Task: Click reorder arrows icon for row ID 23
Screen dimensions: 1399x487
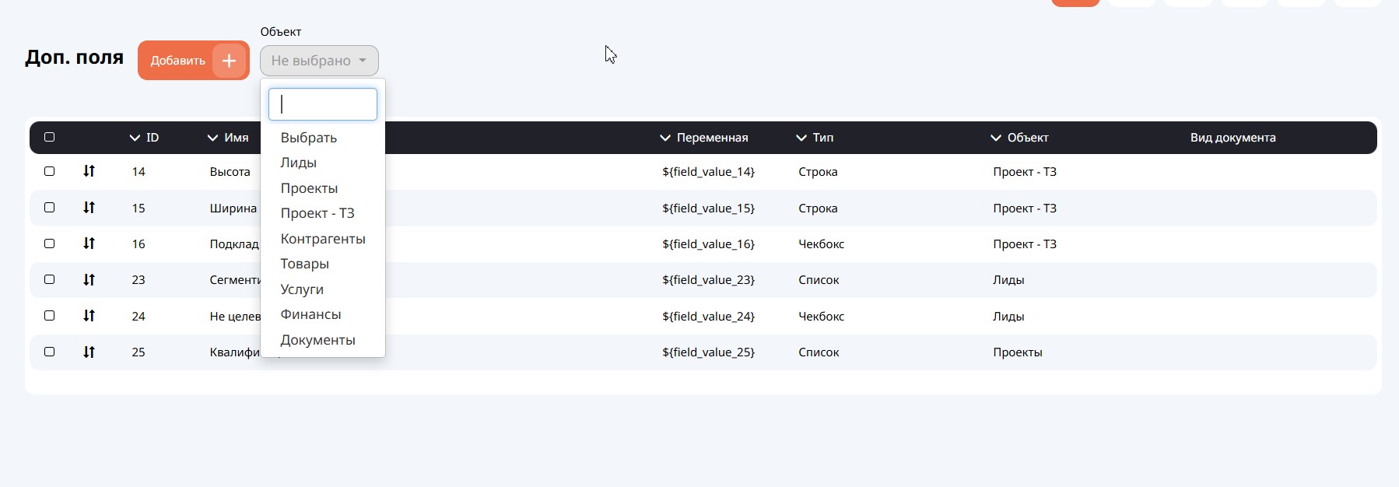Action: [89, 279]
